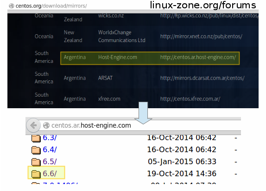Viewport: 266px width, 191px height.
Task: Open the 6.3/ folder icon
Action: 36,138
